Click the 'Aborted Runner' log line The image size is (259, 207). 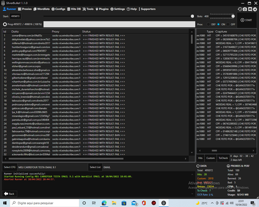29,180
